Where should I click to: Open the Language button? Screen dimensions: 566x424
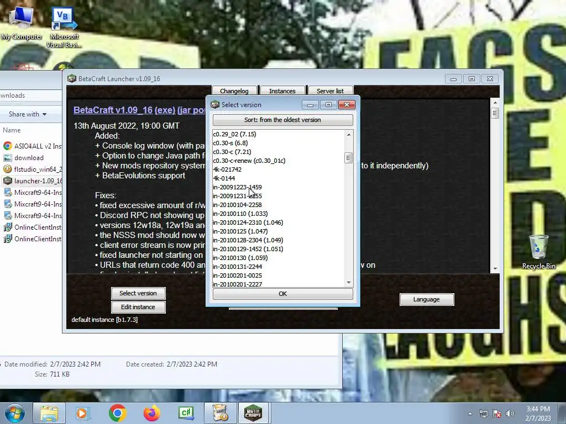coord(427,299)
